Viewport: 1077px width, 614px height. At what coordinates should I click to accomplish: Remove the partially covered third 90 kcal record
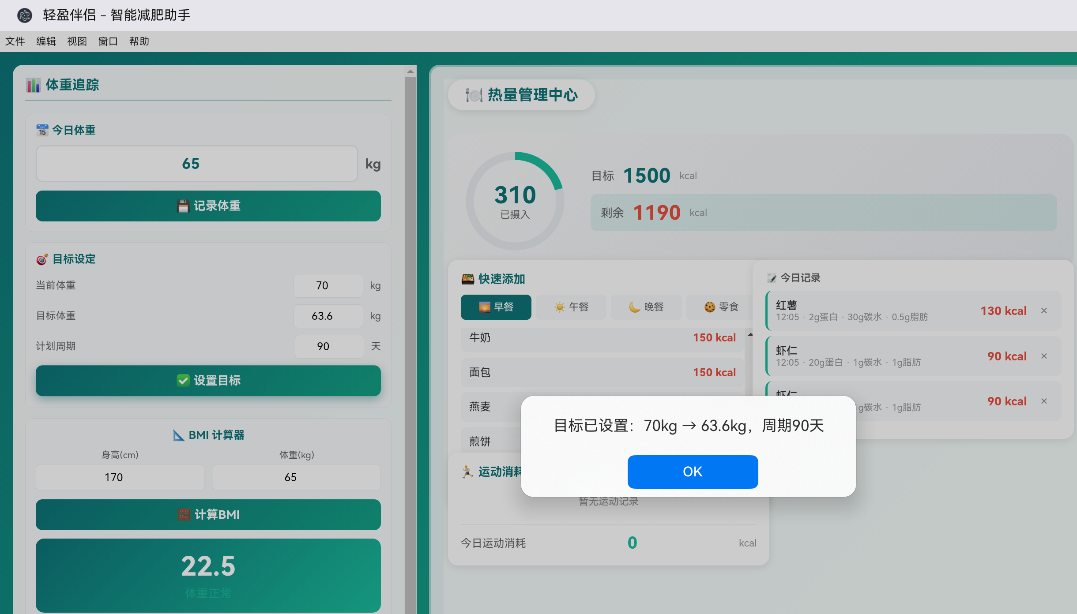tap(1044, 401)
